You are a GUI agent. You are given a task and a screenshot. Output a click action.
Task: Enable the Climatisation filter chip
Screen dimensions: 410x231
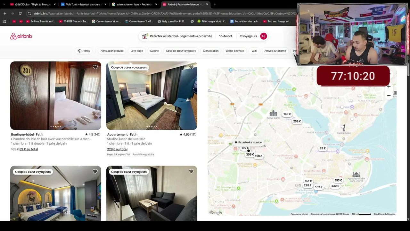[x=211, y=51]
